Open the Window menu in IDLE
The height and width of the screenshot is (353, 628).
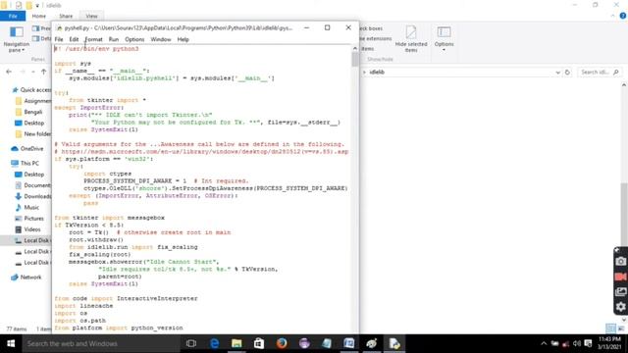coord(161,39)
